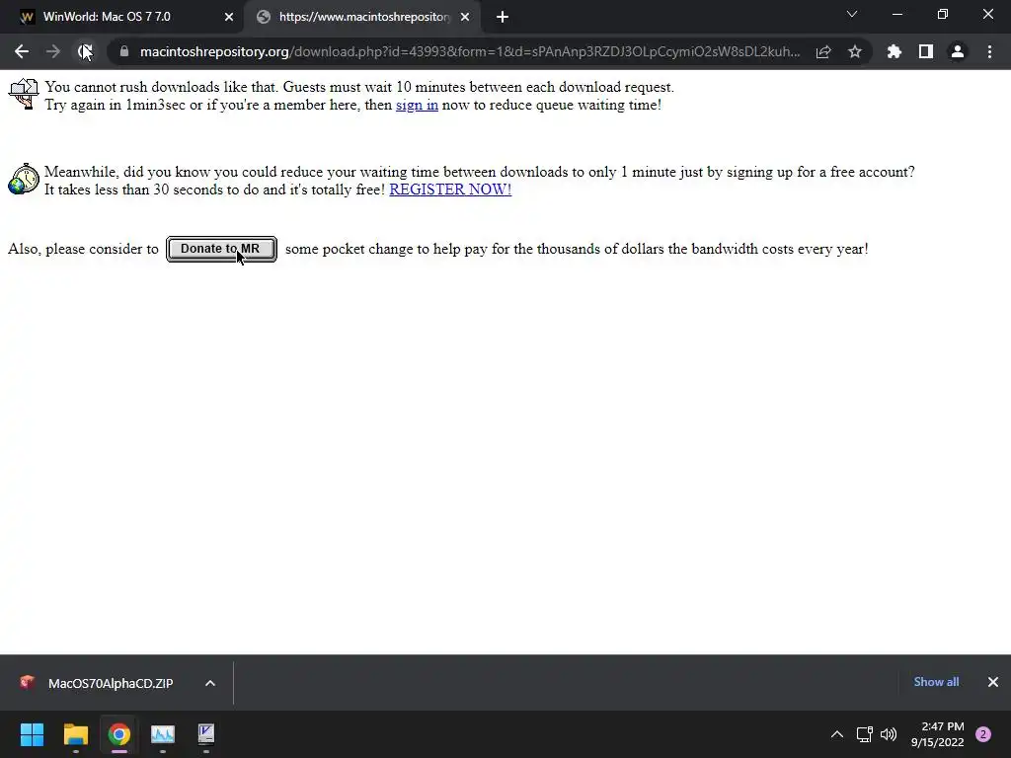1011x758 pixels.
Task: Follow the 'sign in' link
Action: pos(417,105)
